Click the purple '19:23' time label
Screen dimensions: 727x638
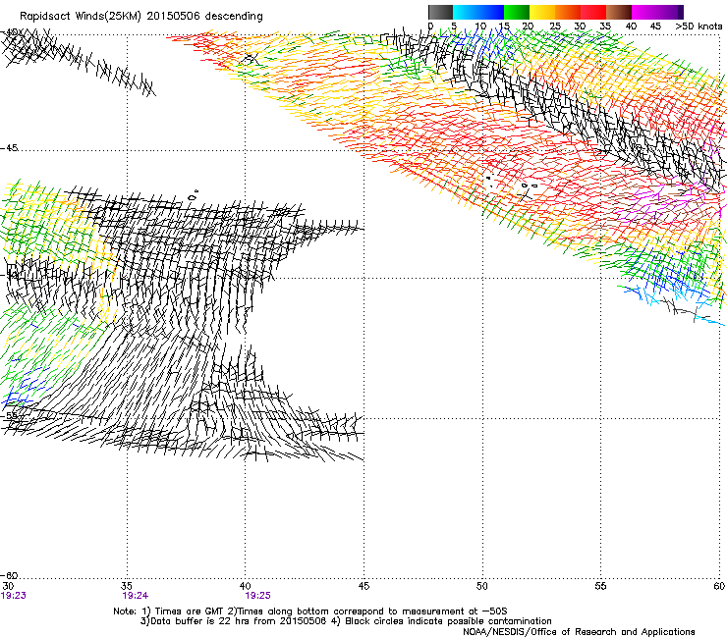[14, 596]
